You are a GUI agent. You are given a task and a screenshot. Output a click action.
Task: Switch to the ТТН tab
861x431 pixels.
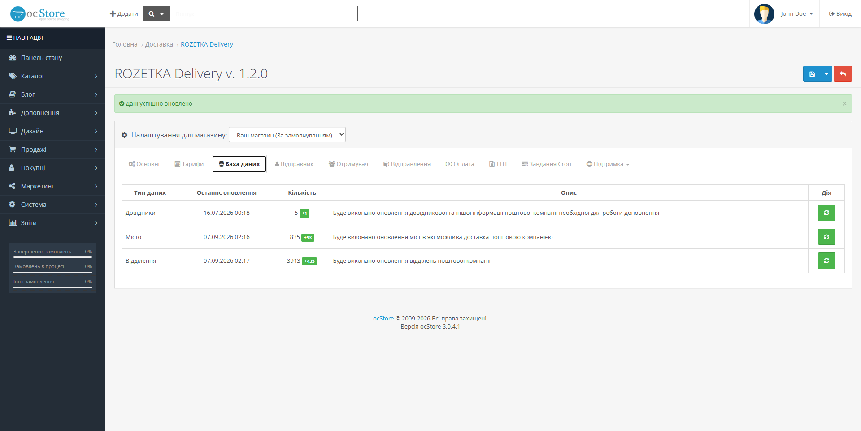point(498,164)
